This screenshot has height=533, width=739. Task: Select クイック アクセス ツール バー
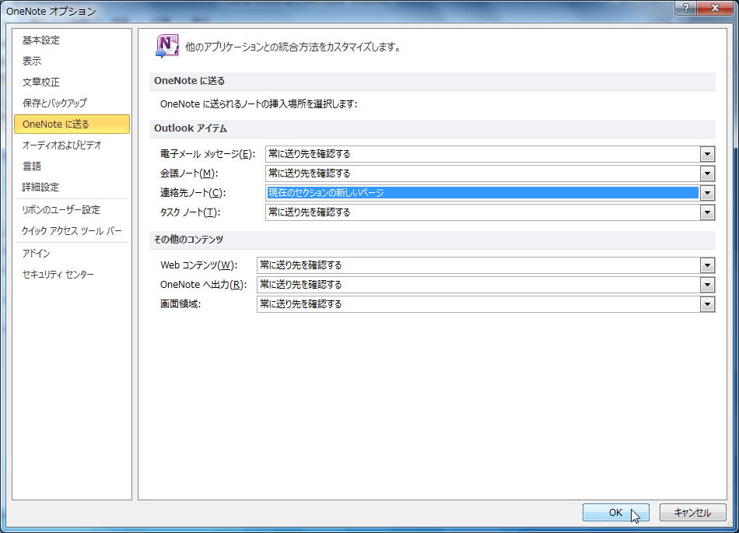click(72, 231)
